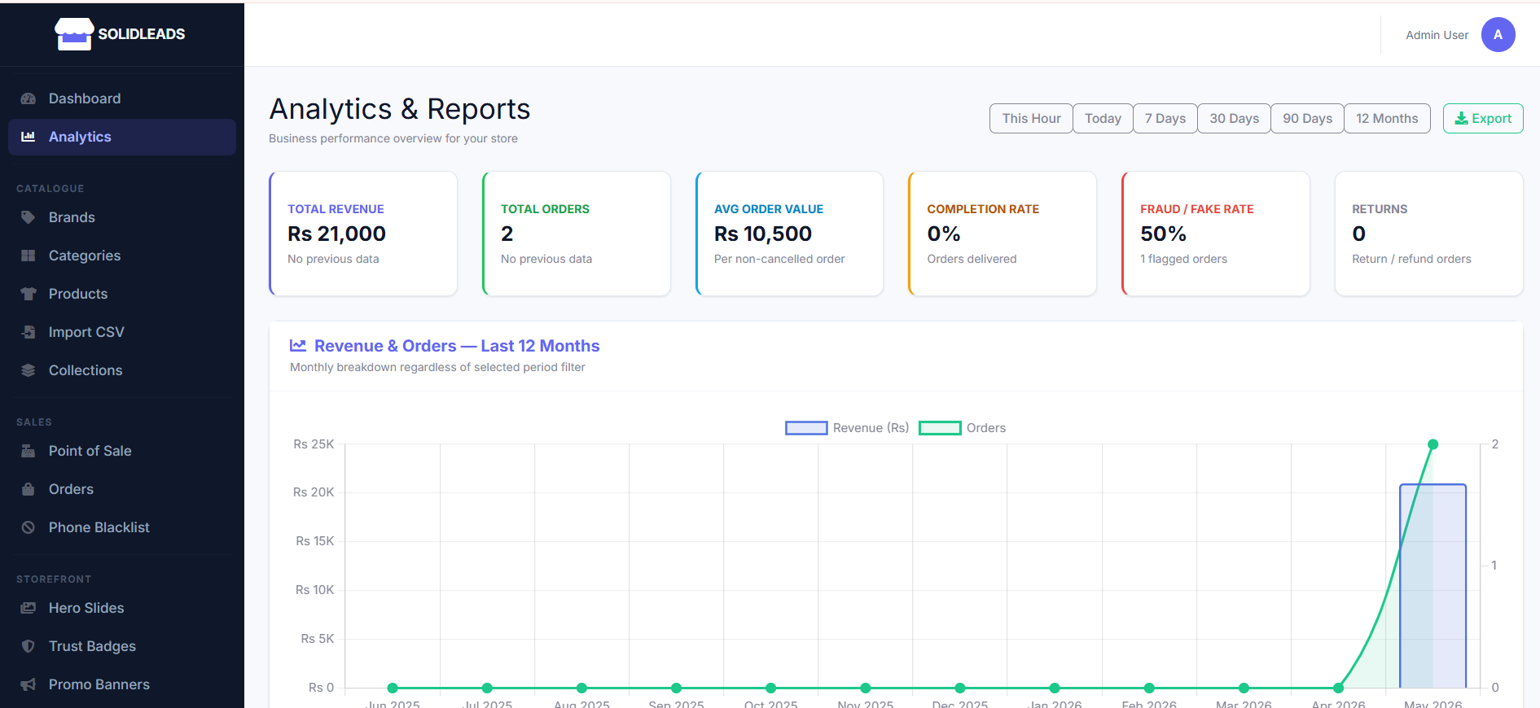
Task: Open Phone Blacklist
Action: 122,527
